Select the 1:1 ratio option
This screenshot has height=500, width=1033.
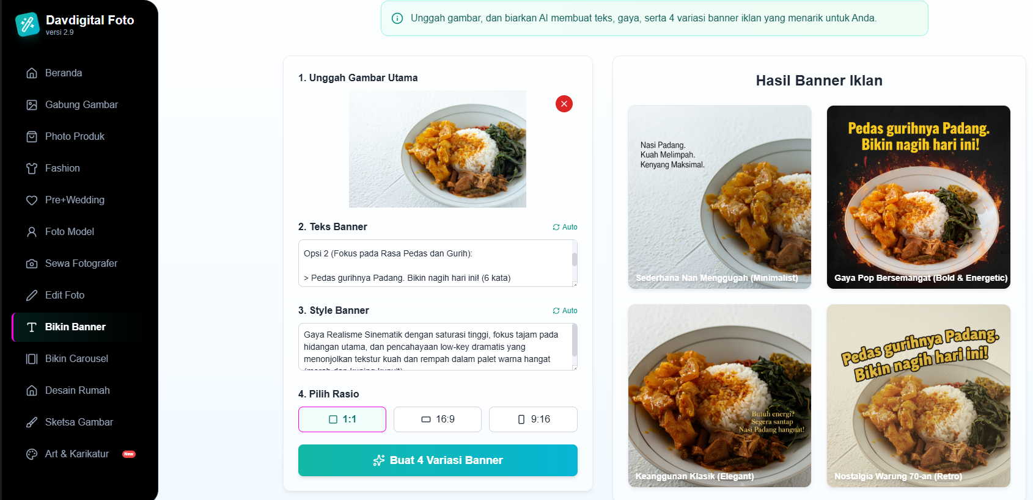point(342,419)
